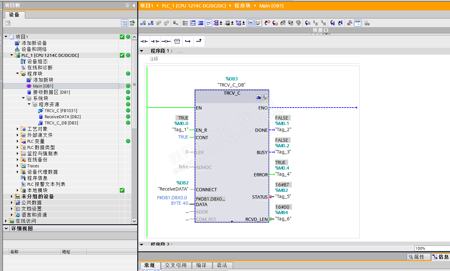Open the 设备组态 tree item
450x271 pixels.
point(37,61)
